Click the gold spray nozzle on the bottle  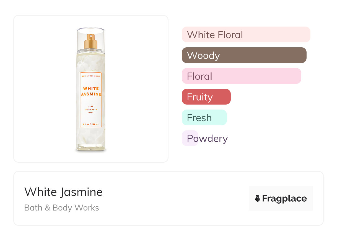point(91,41)
